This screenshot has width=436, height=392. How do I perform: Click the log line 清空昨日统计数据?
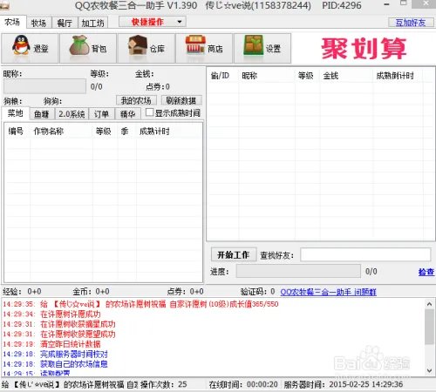click(71, 344)
